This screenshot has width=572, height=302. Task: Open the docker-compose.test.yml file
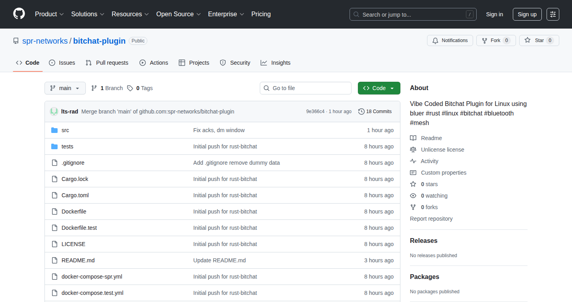tap(93, 293)
